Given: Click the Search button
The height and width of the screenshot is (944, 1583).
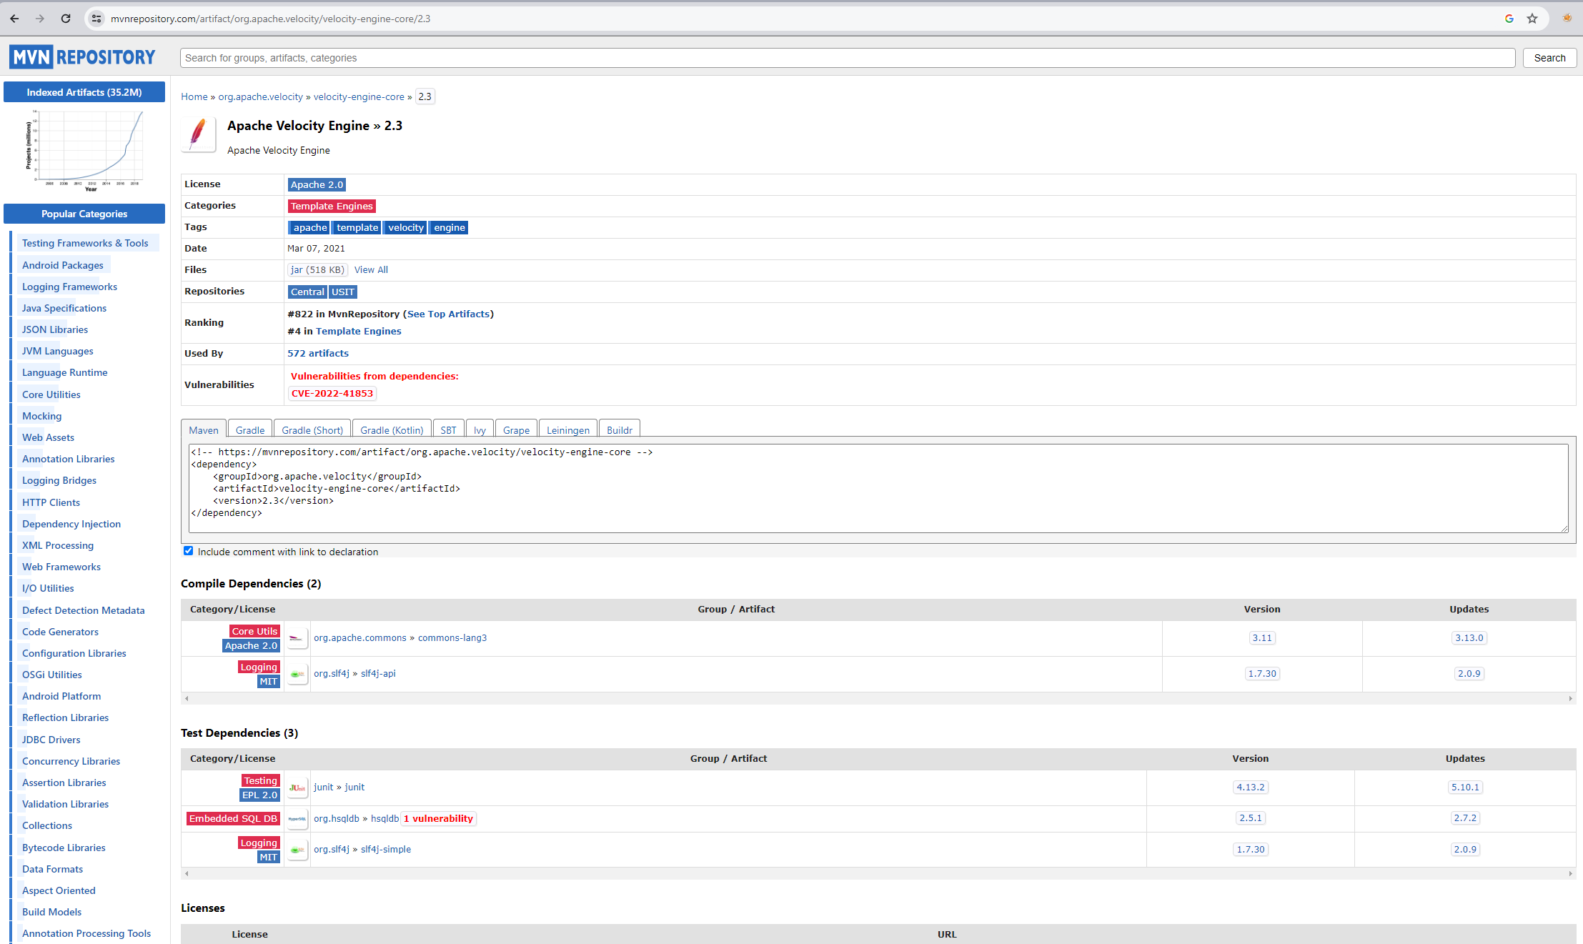Looking at the screenshot, I should (1549, 58).
